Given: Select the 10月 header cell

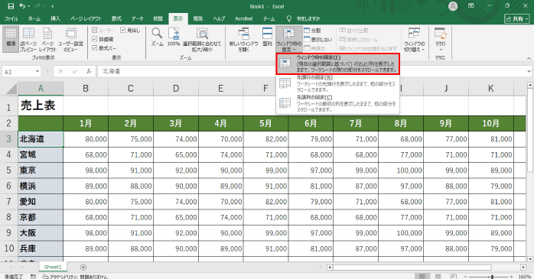Looking at the screenshot, I should 490,123.
